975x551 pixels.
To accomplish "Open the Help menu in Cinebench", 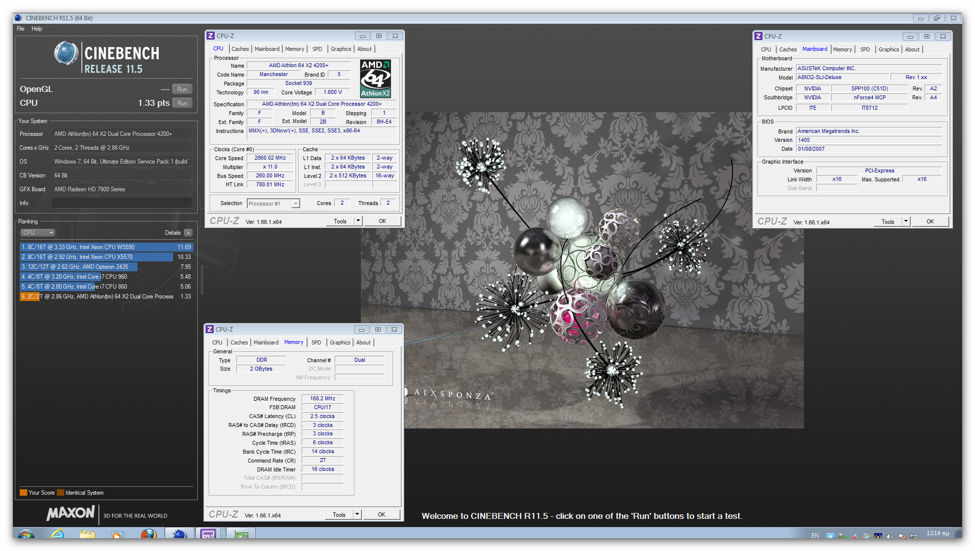I will click(37, 29).
